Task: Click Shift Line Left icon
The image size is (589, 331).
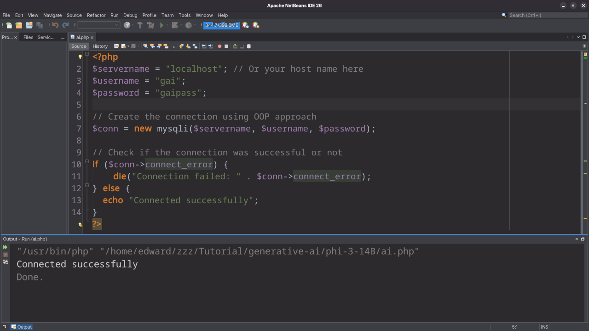Action: 204,46
